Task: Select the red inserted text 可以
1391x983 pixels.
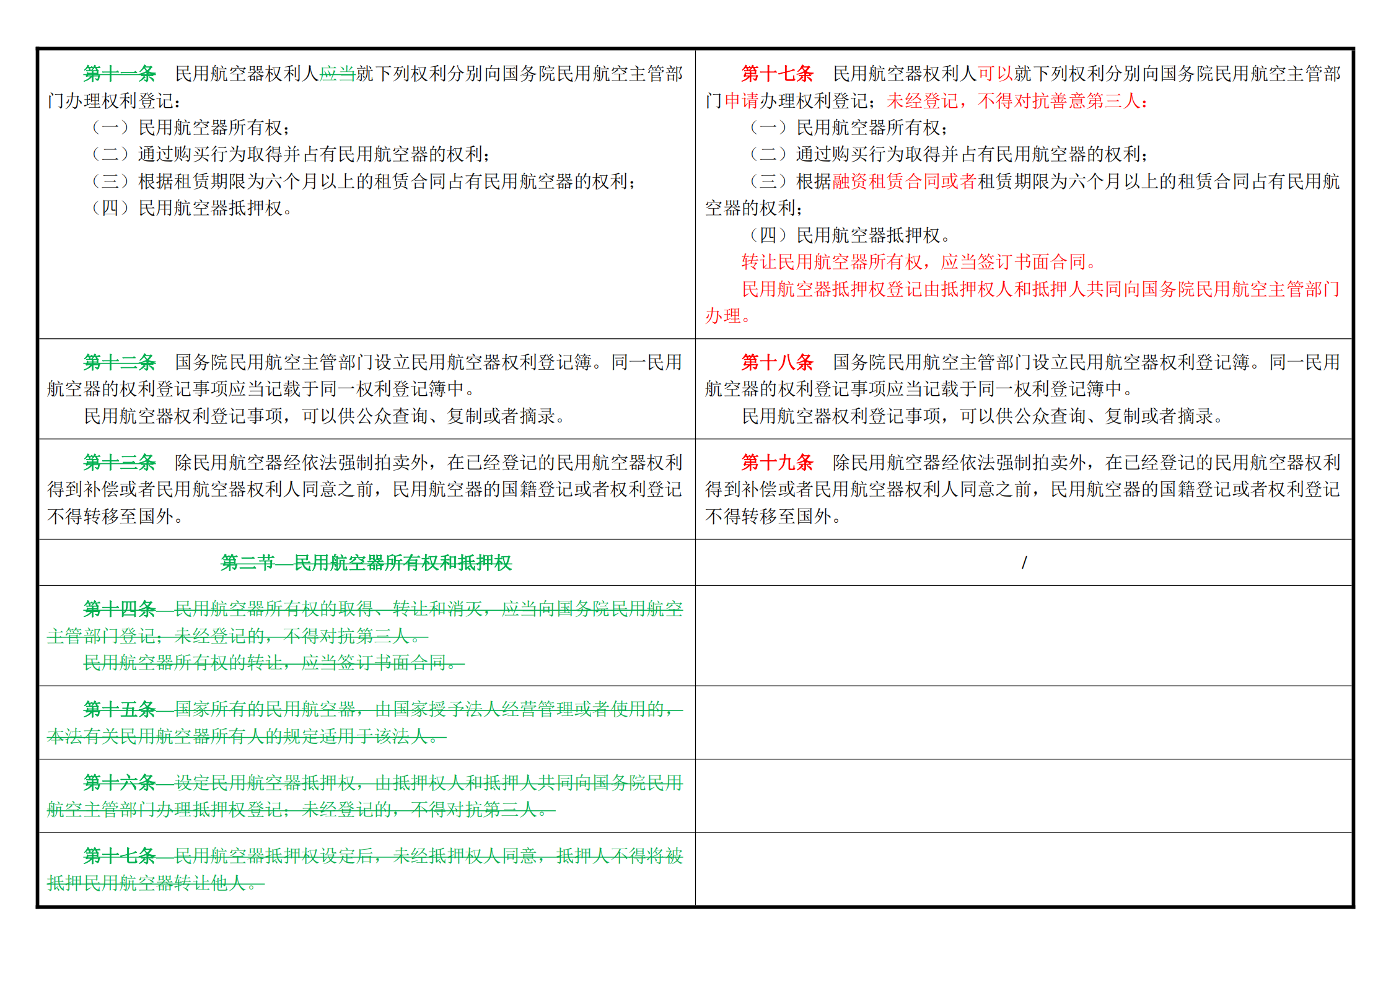Action: (996, 74)
